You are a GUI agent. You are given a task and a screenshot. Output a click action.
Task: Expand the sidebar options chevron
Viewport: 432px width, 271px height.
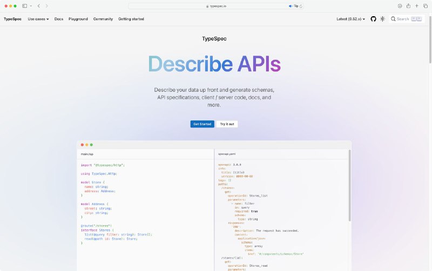[31, 6]
